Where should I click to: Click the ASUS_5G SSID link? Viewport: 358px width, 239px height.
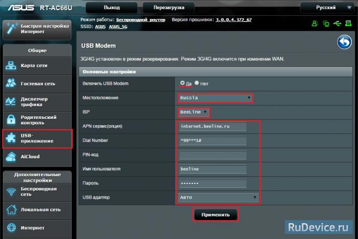pyautogui.click(x=118, y=27)
